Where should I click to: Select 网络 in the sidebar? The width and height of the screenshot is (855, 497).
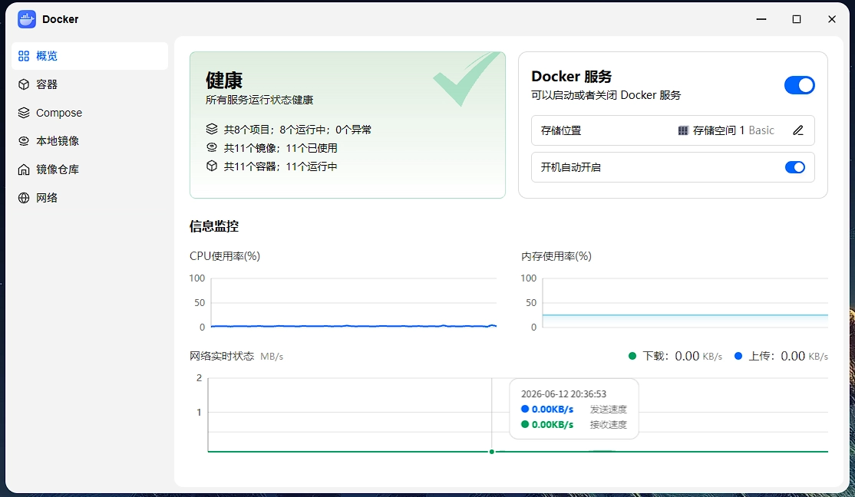[90, 198]
